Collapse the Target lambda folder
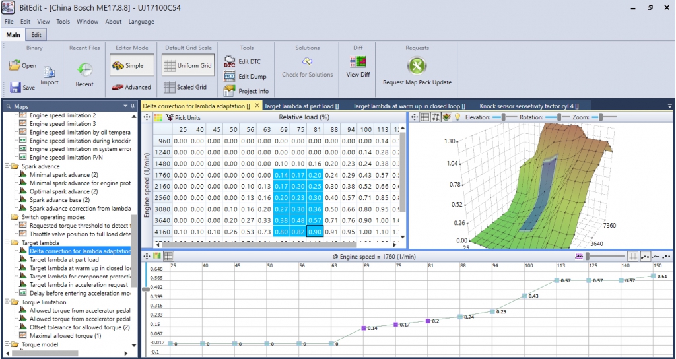The width and height of the screenshot is (676, 359). coord(7,243)
